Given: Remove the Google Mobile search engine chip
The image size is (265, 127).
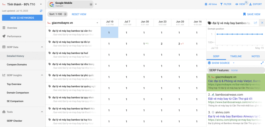Looking at the screenshot, I should (x=91, y=5).
